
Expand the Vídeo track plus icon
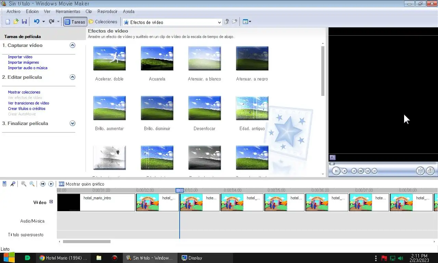pyautogui.click(x=51, y=202)
